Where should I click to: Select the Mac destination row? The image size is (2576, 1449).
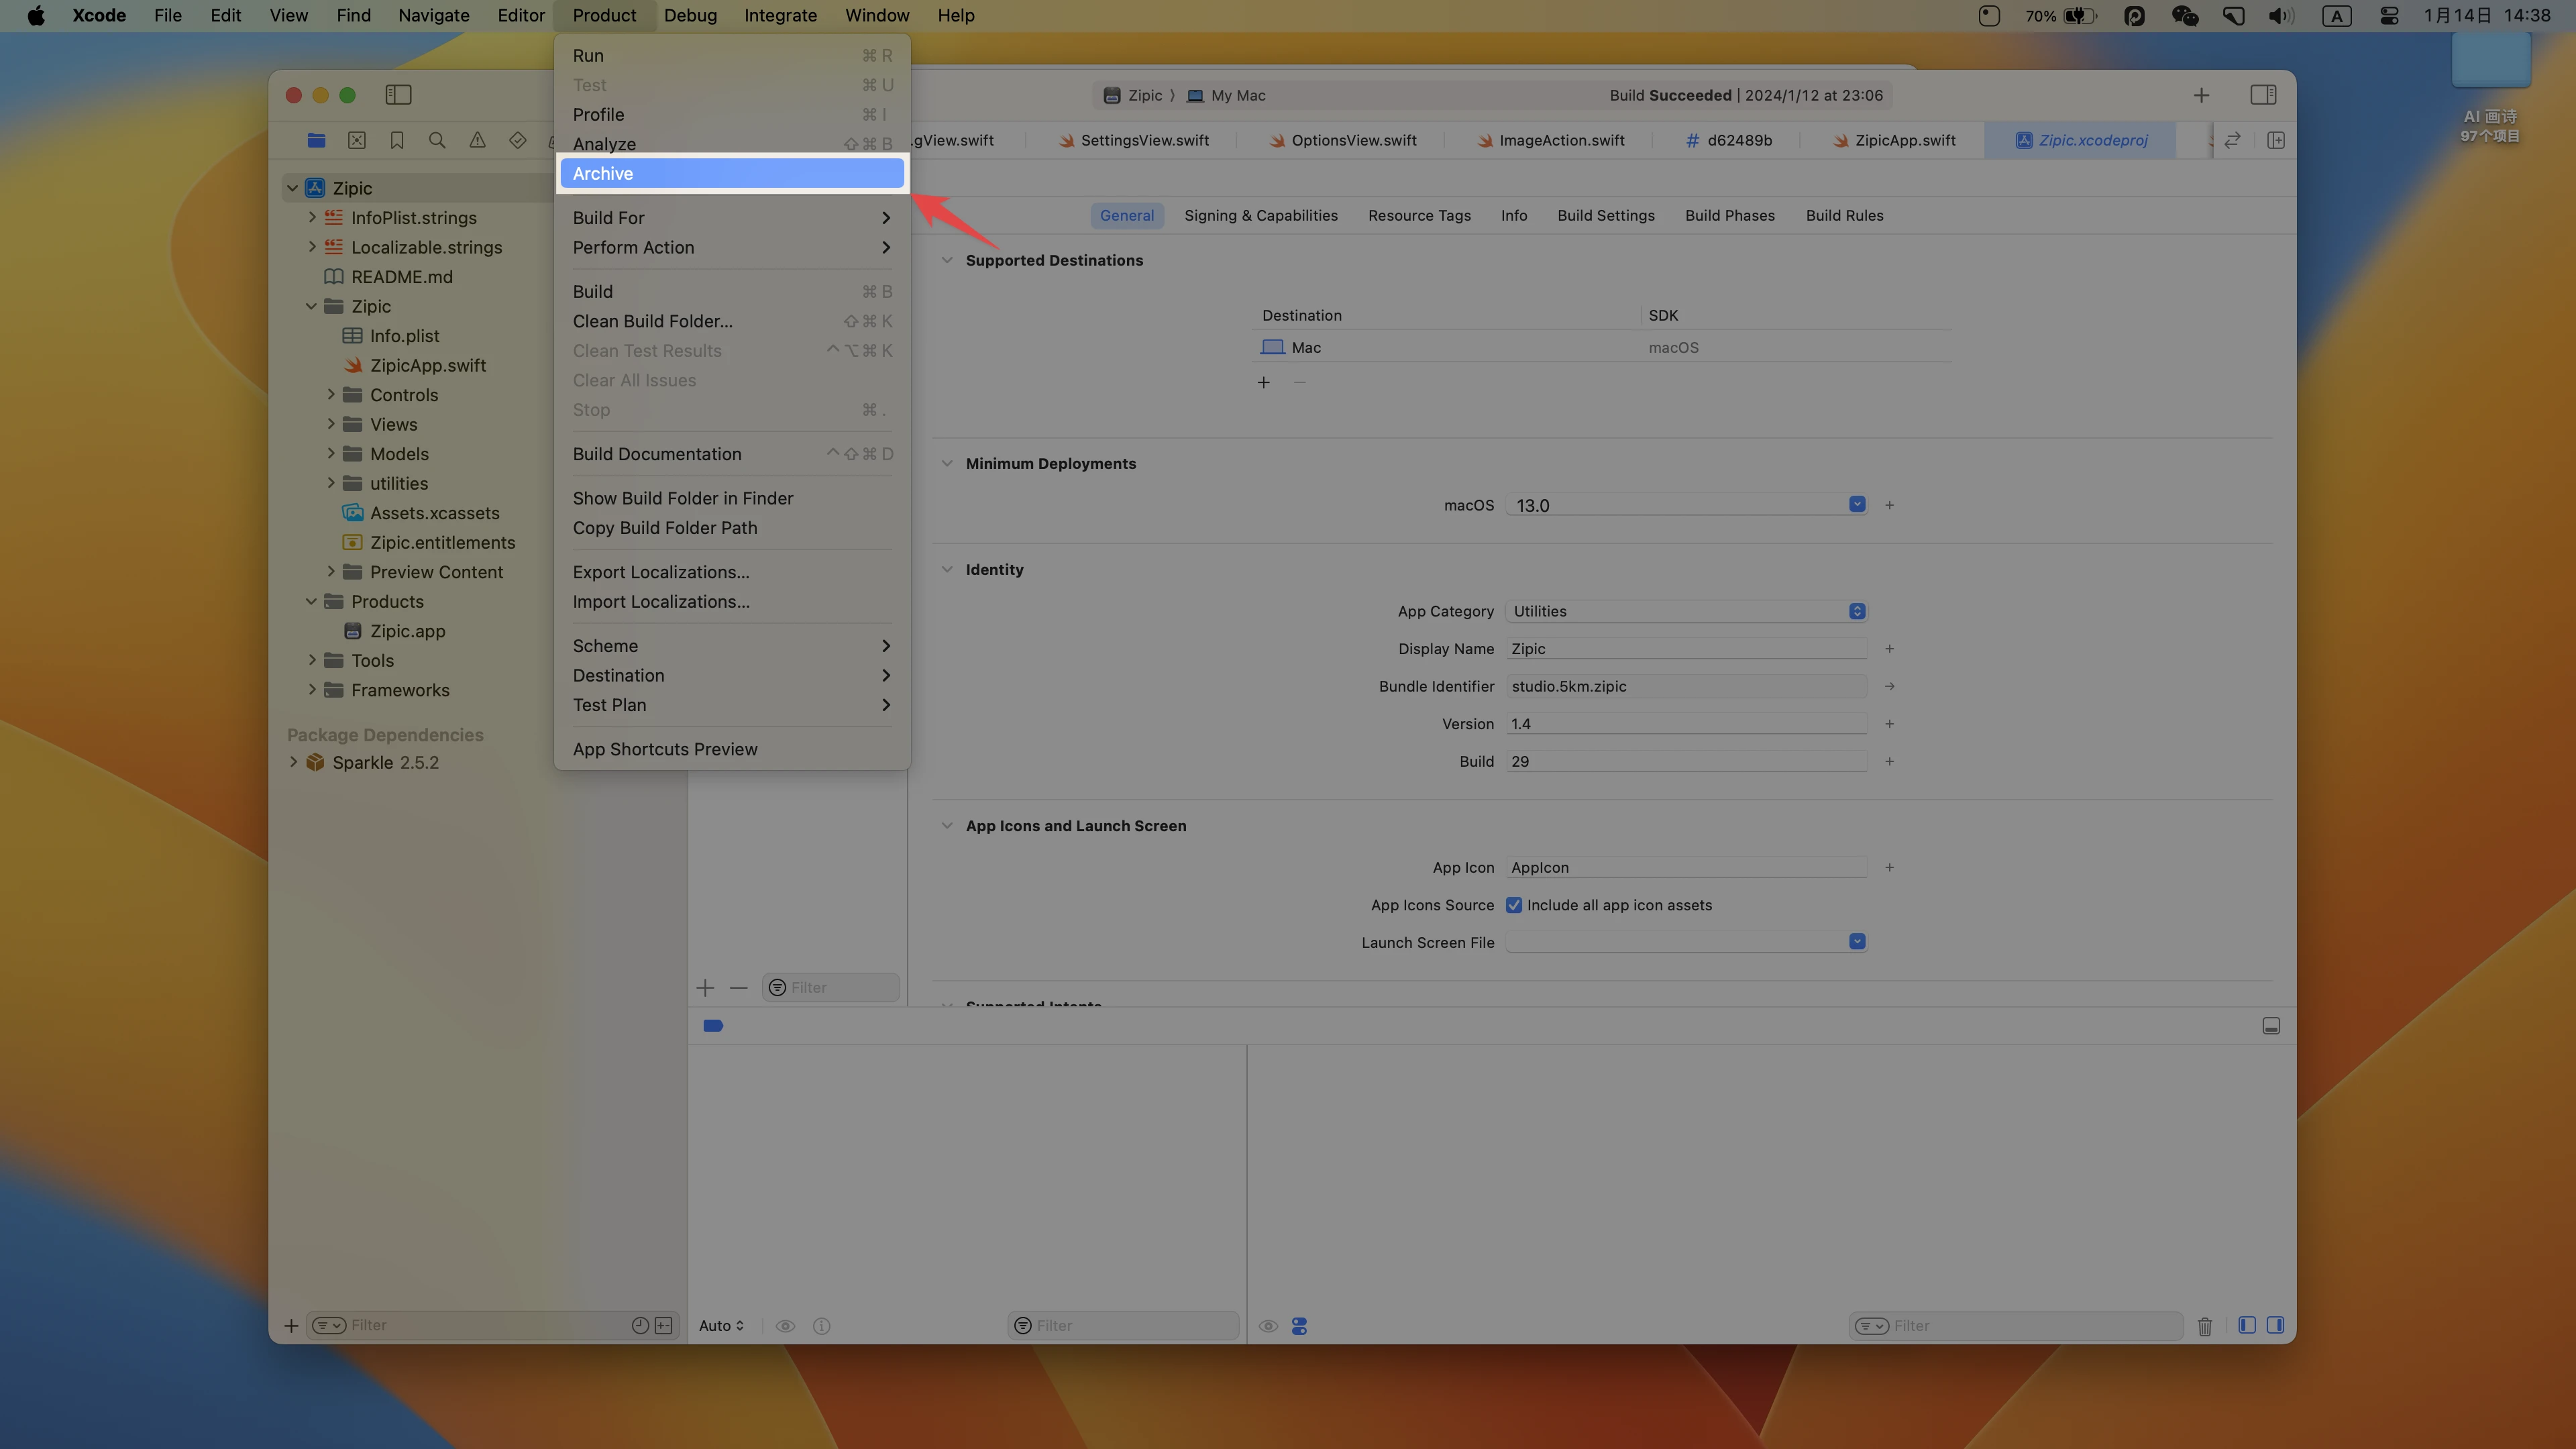[1601, 347]
